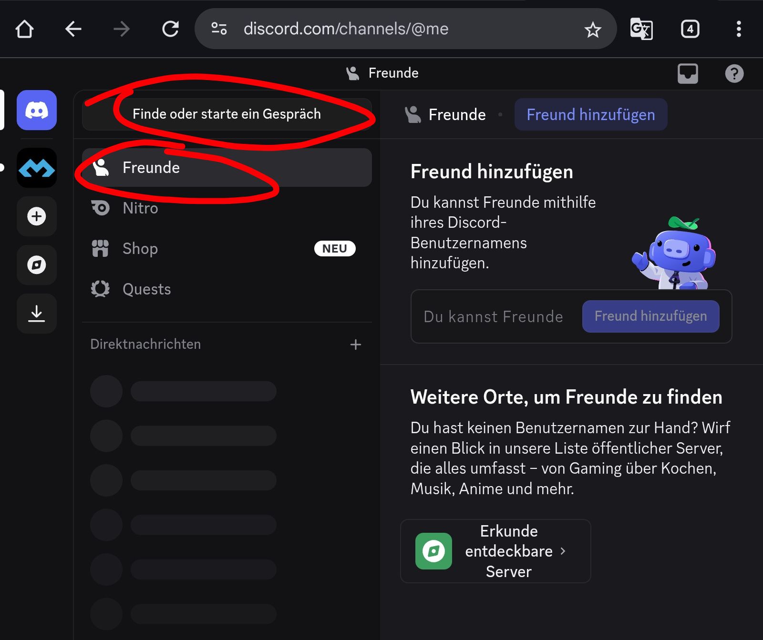
Task: Create new direct message with plus
Action: [x=355, y=345]
